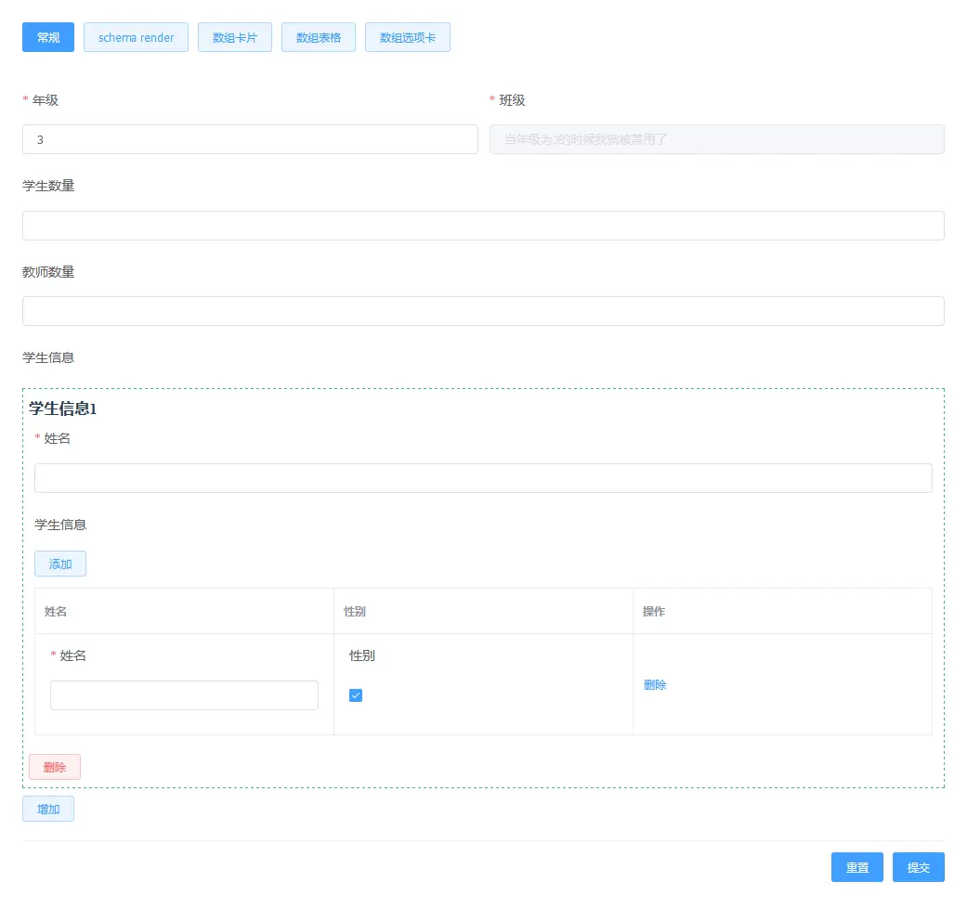Focus the 学生数量 input field
Screen dimensions: 967x921
[x=483, y=226]
